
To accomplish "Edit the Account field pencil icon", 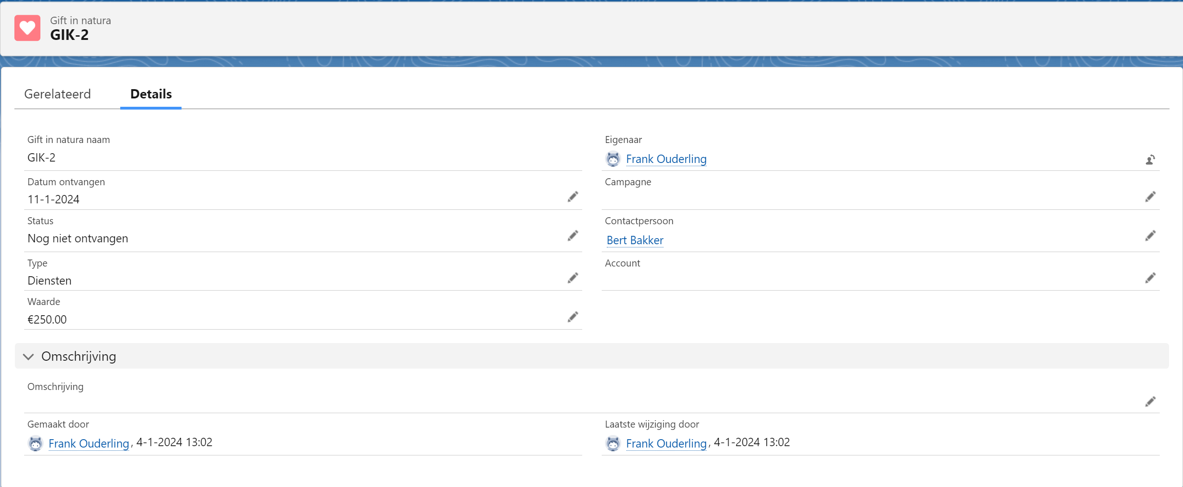I will coord(1150,278).
